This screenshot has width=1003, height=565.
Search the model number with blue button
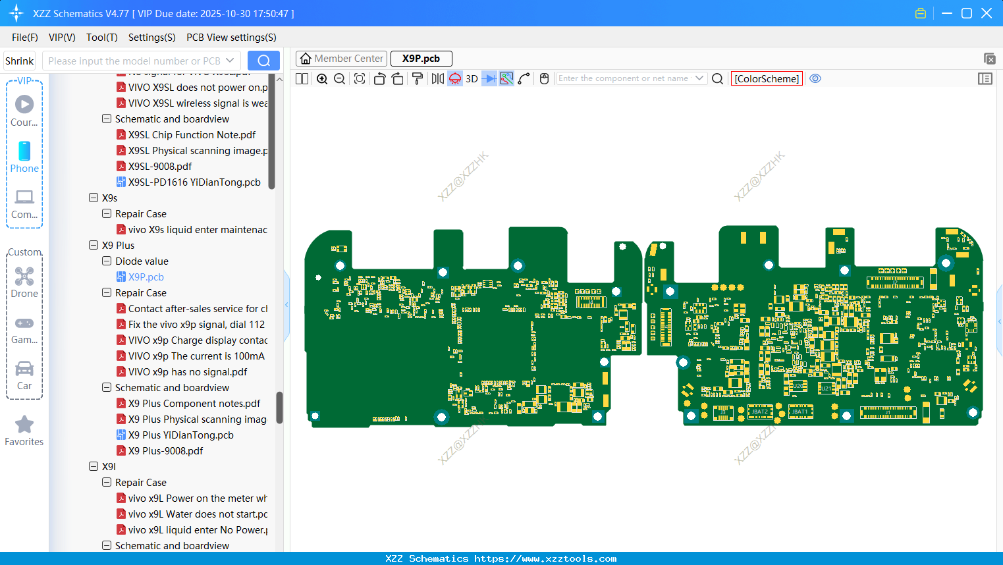tap(263, 61)
